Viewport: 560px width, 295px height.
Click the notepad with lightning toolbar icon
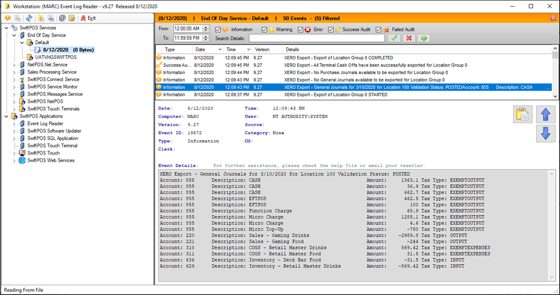tap(72, 18)
